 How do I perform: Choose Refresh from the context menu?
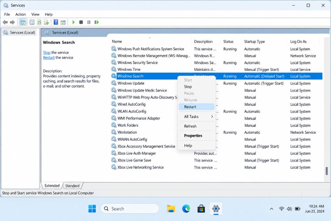(x=197, y=126)
